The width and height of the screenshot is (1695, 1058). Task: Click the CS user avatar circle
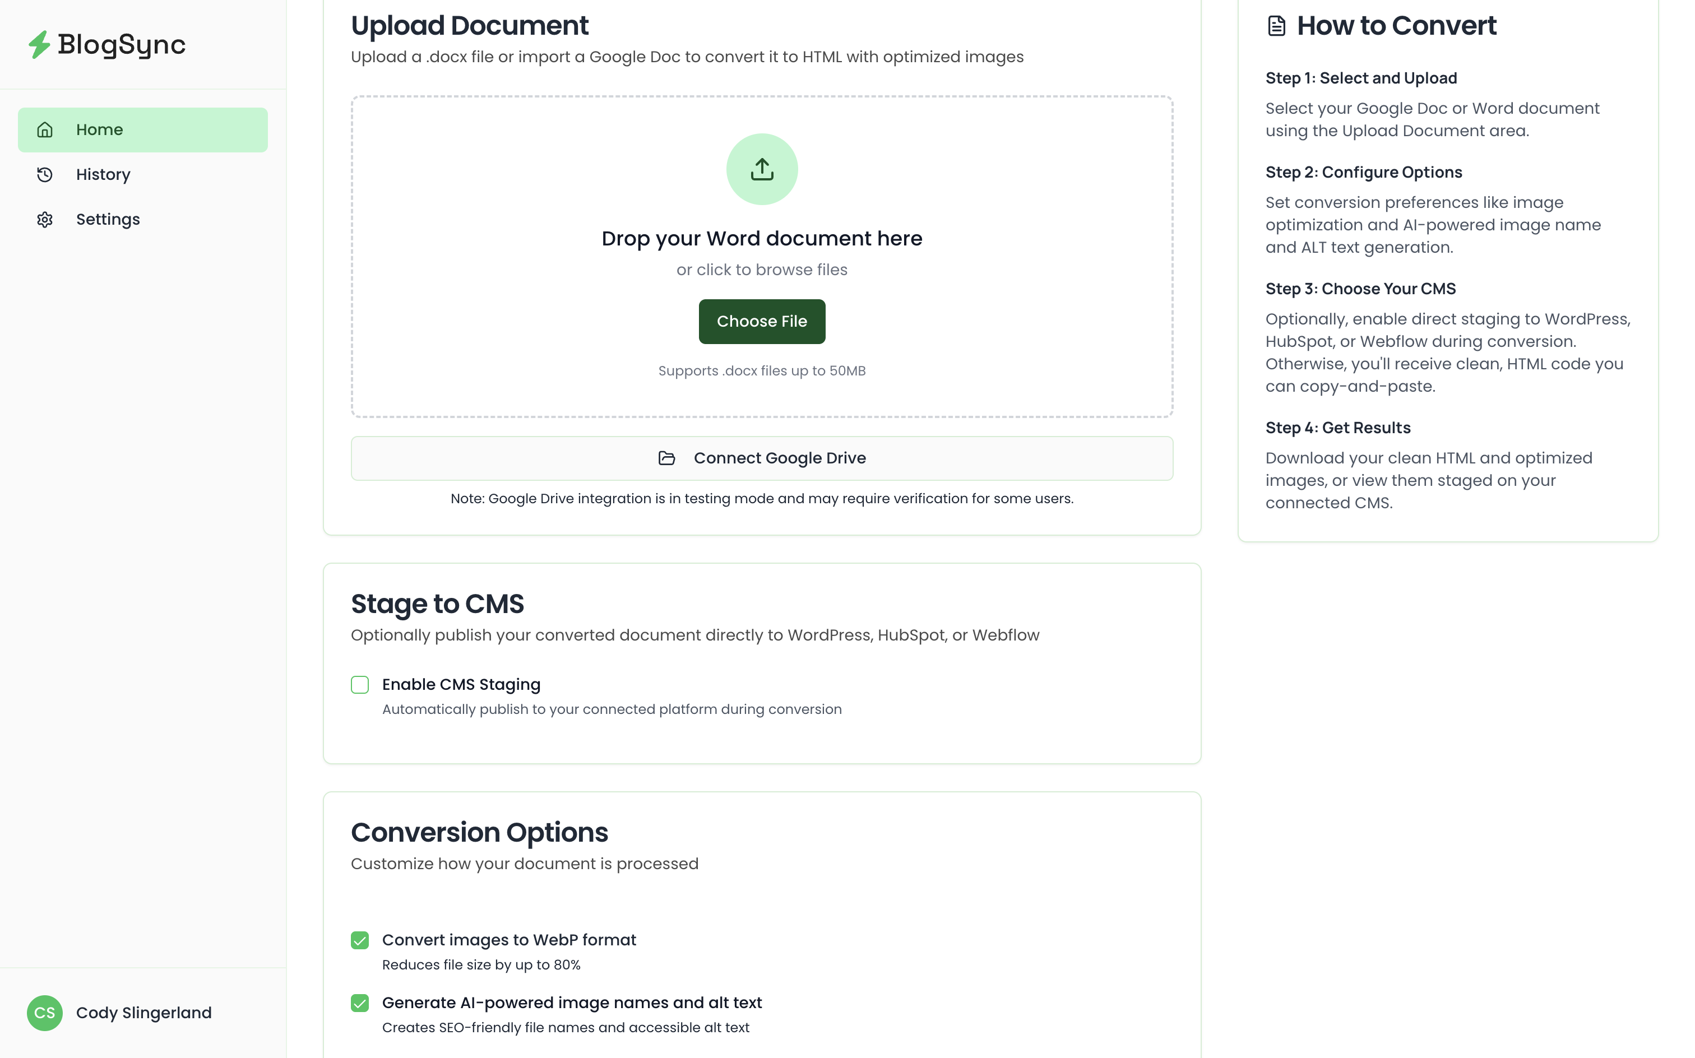(45, 1013)
